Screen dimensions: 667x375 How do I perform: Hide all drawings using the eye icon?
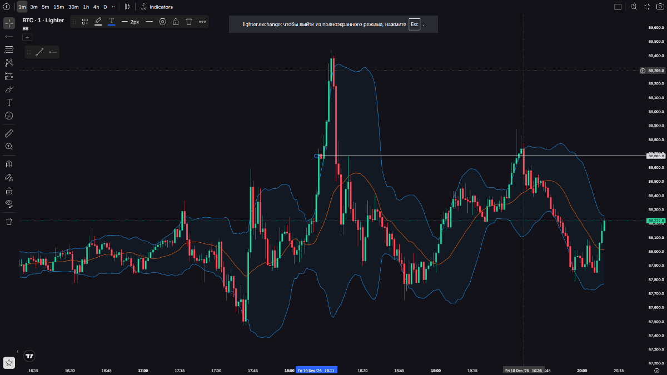click(9, 203)
